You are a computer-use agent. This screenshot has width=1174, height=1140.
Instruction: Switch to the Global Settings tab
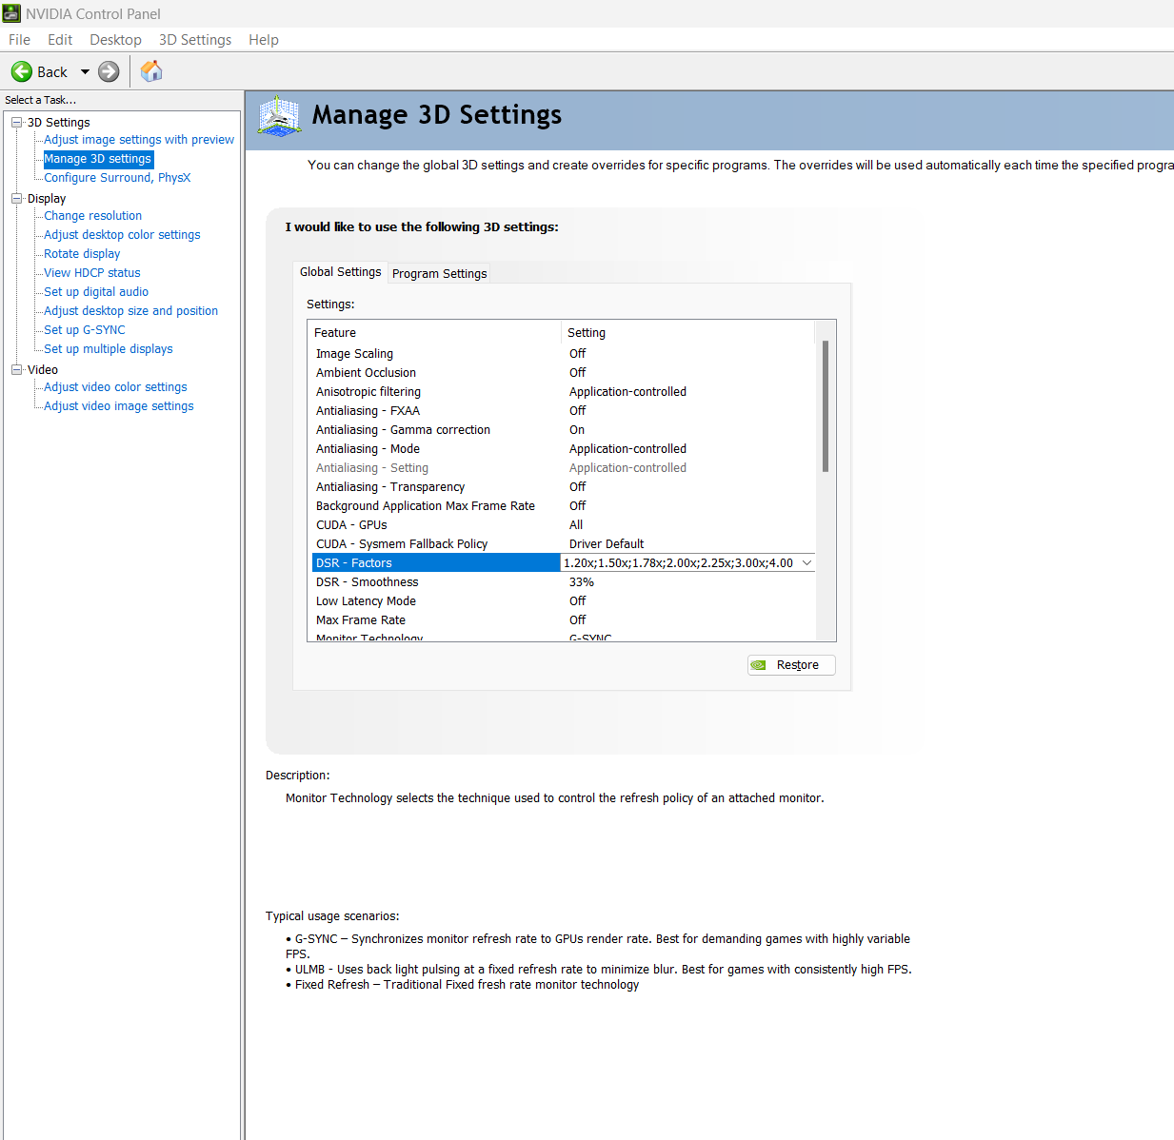tap(340, 272)
